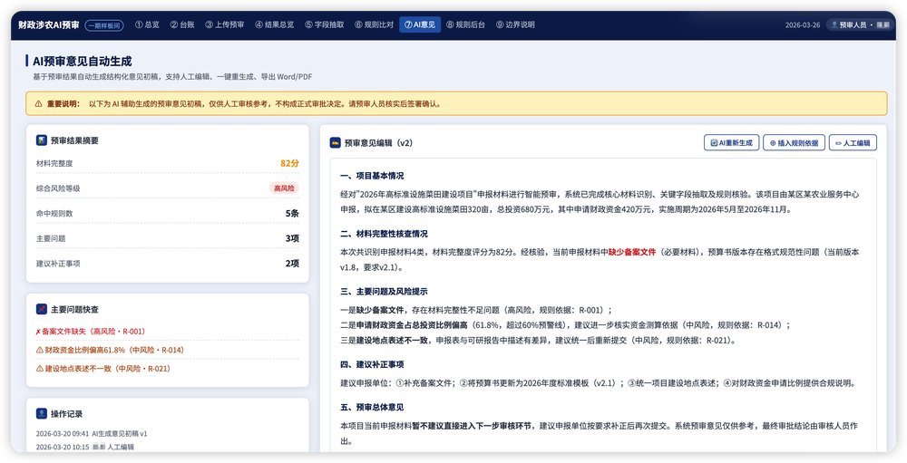Go to the ⑨边界说明 tab
907x463 pixels.
click(x=515, y=24)
